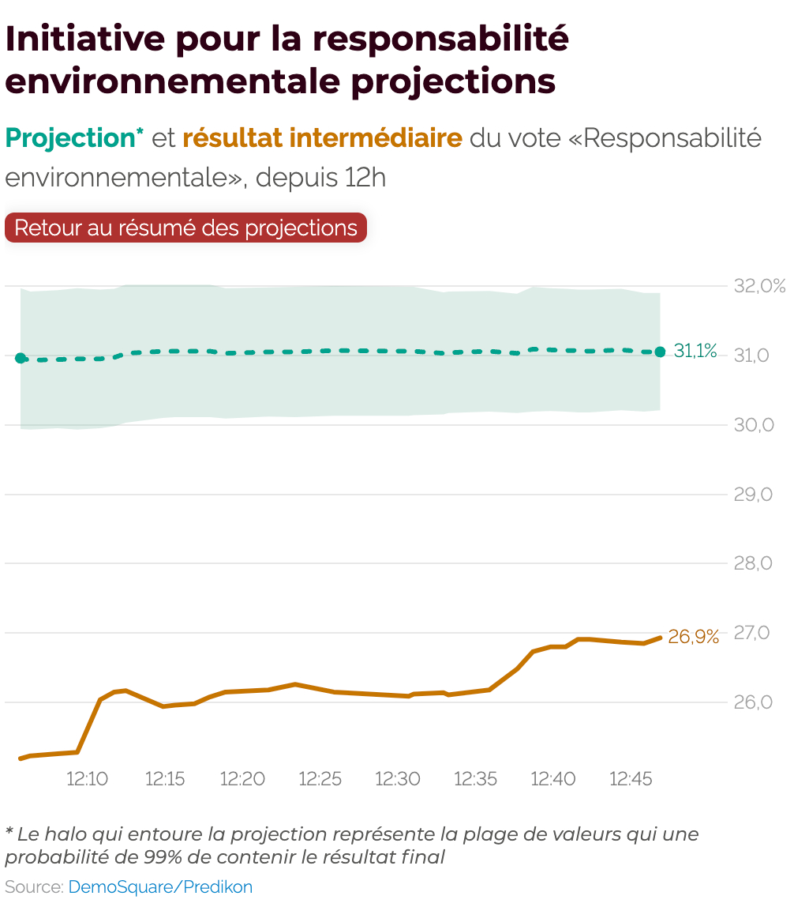Click the 26,9% intermediate result label
Screen dimensions: 794x907
[x=693, y=637]
